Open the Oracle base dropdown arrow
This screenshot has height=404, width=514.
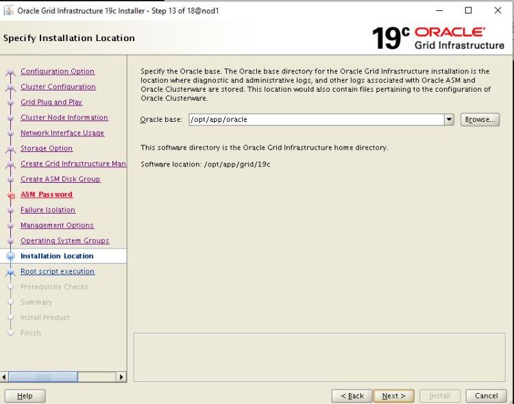click(449, 119)
